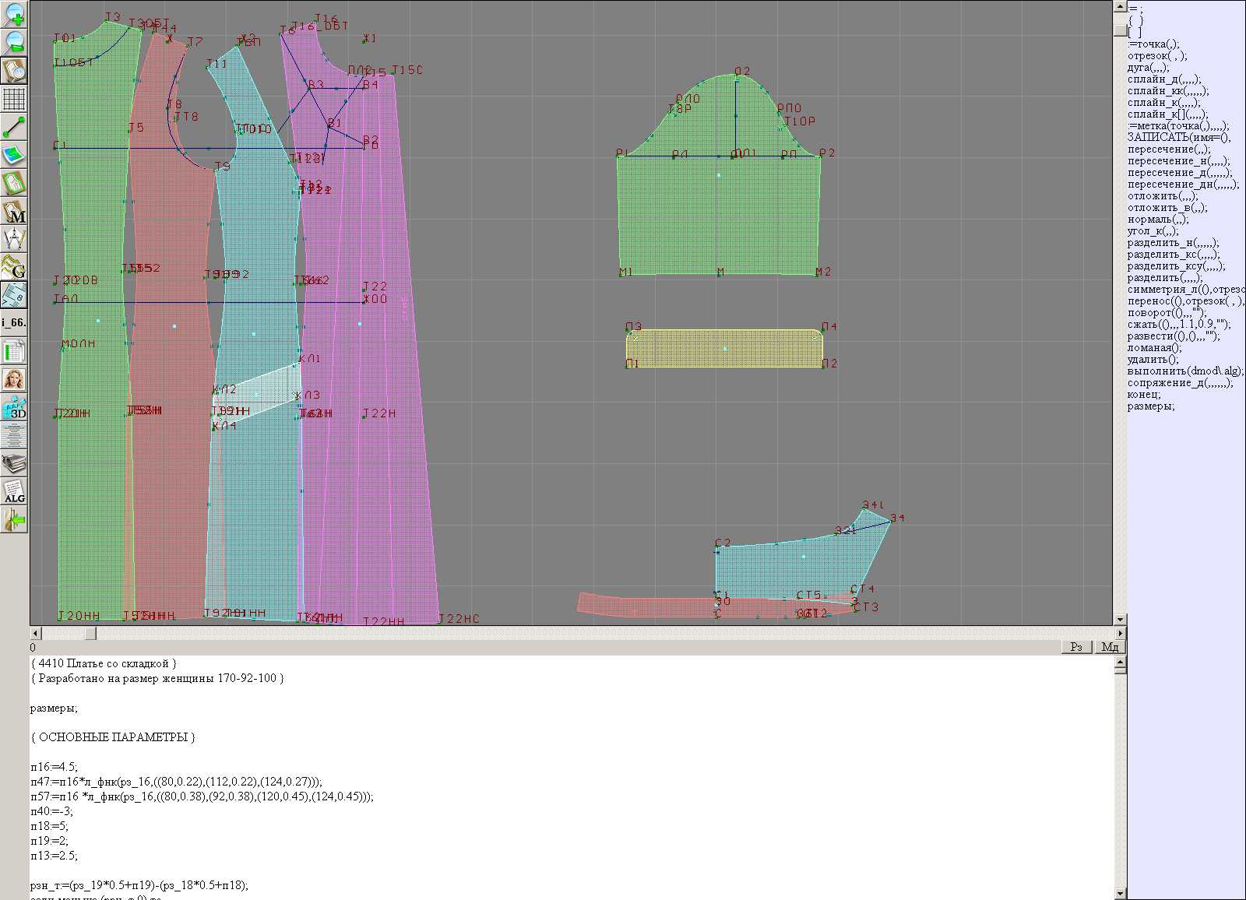1246x900 pixels.
Task: Click the 'Рз' button
Action: pos(1076,647)
